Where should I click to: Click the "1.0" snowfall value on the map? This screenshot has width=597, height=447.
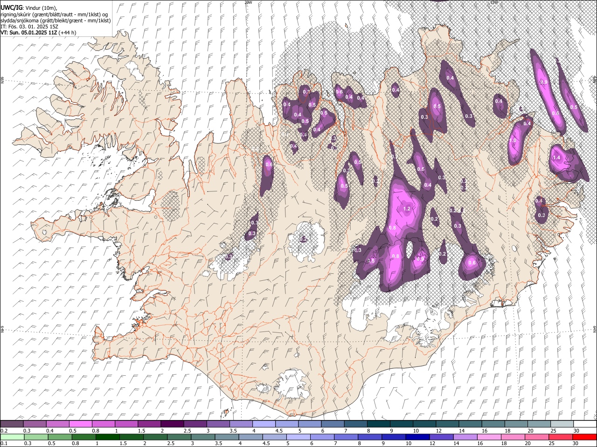[x=514, y=140]
